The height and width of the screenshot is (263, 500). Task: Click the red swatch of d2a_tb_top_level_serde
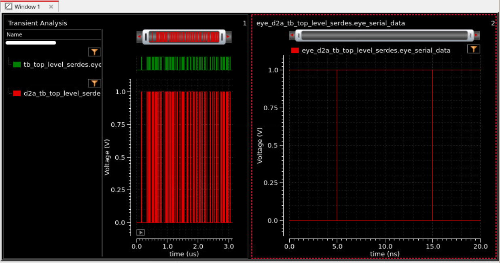click(x=17, y=93)
